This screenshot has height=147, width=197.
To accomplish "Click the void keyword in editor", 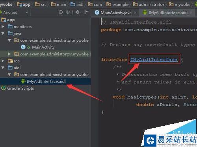I will coord(119,97).
